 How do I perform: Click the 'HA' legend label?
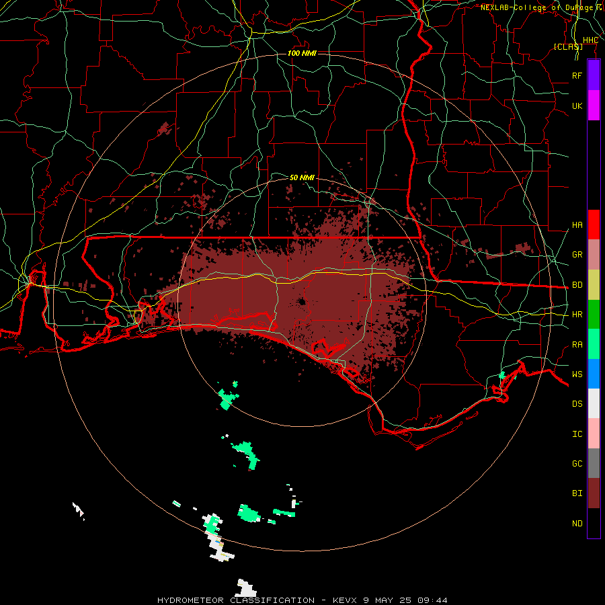577,225
